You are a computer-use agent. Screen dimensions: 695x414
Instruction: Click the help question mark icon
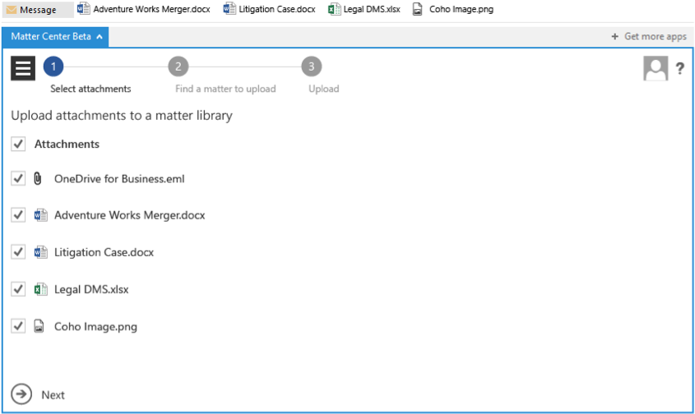click(680, 68)
